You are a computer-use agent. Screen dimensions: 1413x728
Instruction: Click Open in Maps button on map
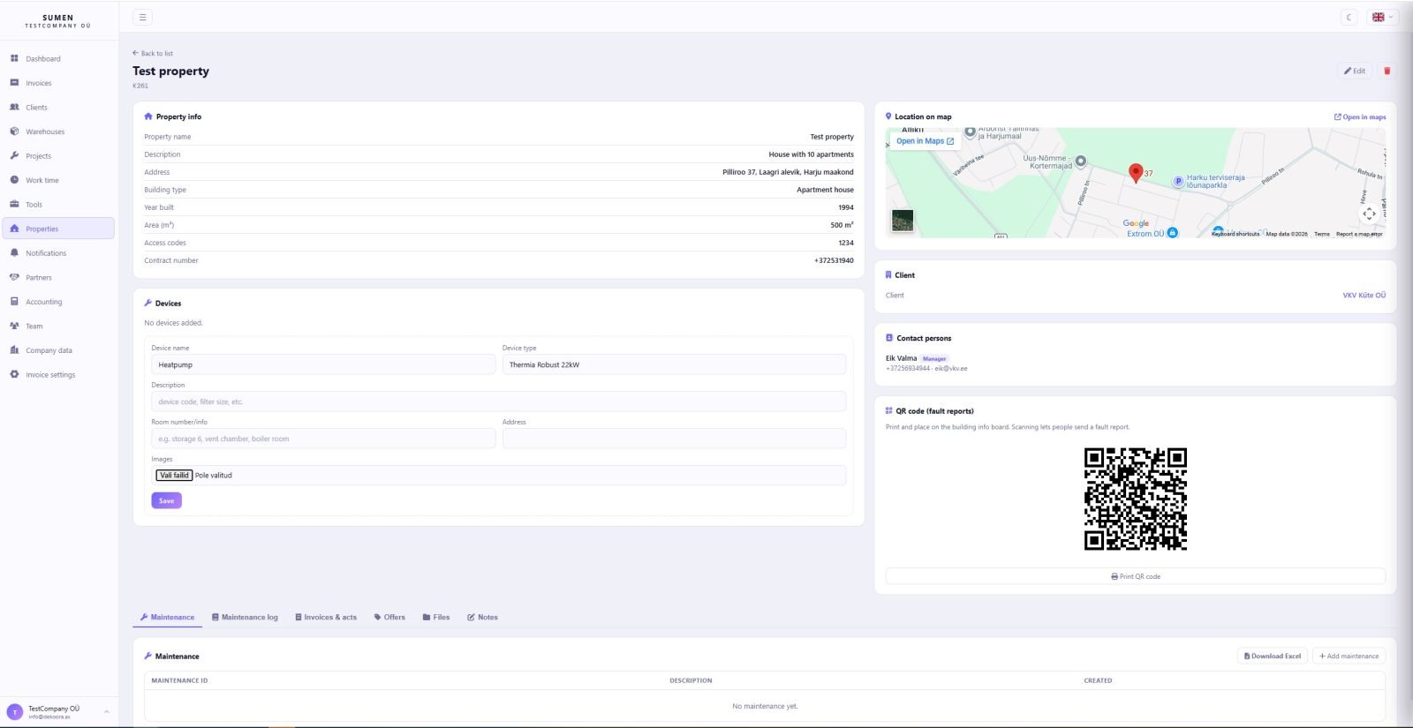[925, 141]
